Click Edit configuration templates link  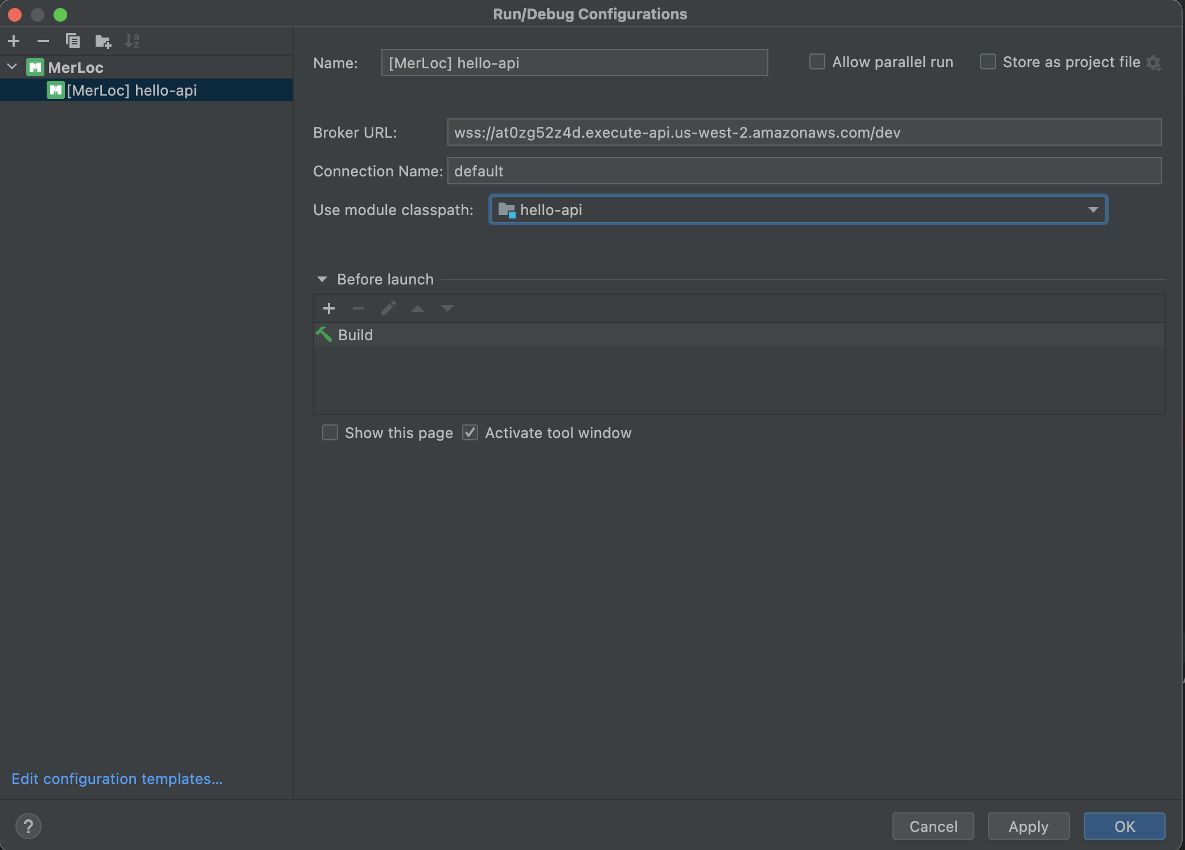[x=117, y=779]
